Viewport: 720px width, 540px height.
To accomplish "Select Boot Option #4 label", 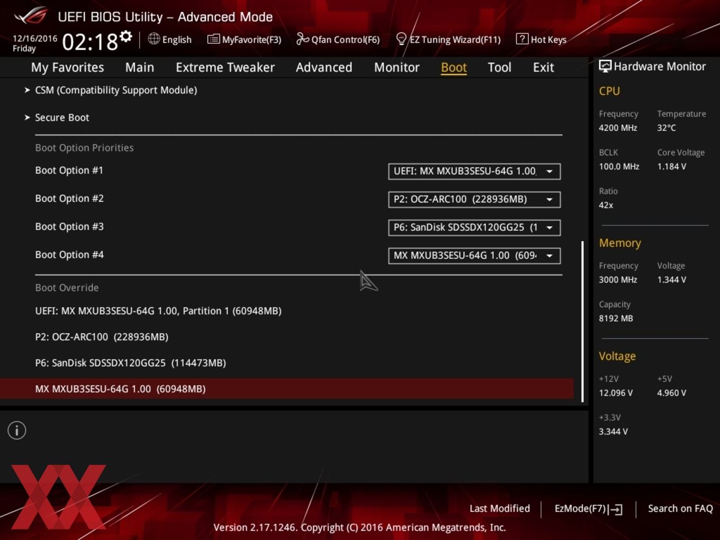I will (69, 255).
